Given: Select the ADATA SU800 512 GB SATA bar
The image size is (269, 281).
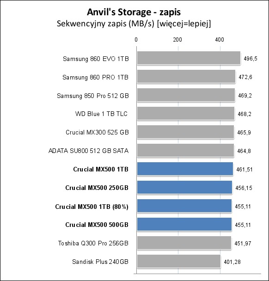Looking at the screenshot, I should point(185,150).
